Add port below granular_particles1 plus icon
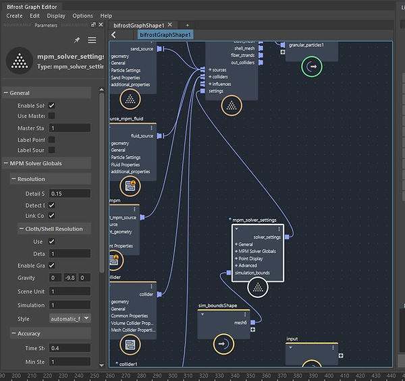The image size is (405, 381). pos(283,52)
